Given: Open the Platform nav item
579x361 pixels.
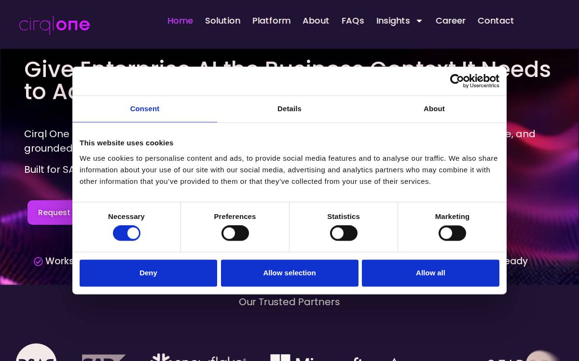Looking at the screenshot, I should point(271,21).
